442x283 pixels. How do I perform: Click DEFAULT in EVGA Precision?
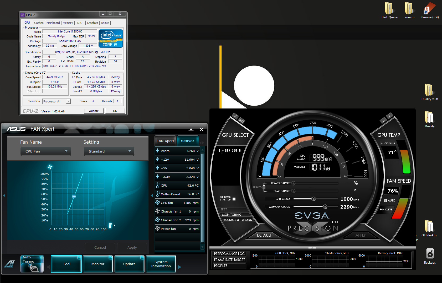pyautogui.click(x=264, y=235)
